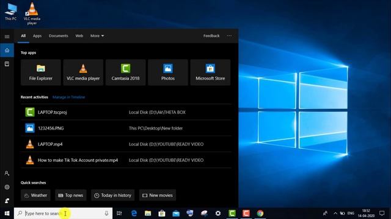Open red Camtasia recorder icon on taskbar
This screenshot has width=391, height=219.
[x=246, y=214]
